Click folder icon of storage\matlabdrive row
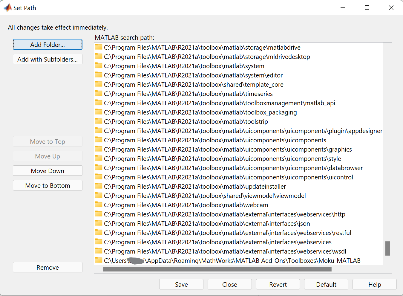Screen dimensions: 403x296 (x=99, y=47)
